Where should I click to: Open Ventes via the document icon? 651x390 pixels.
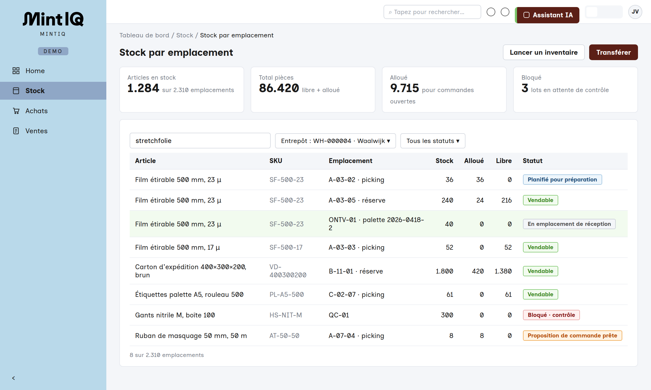click(x=16, y=131)
